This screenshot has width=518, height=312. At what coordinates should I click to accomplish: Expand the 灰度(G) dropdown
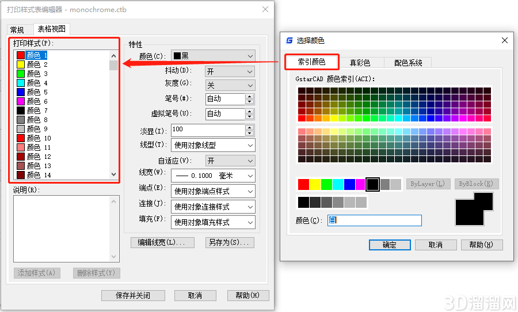coord(230,85)
